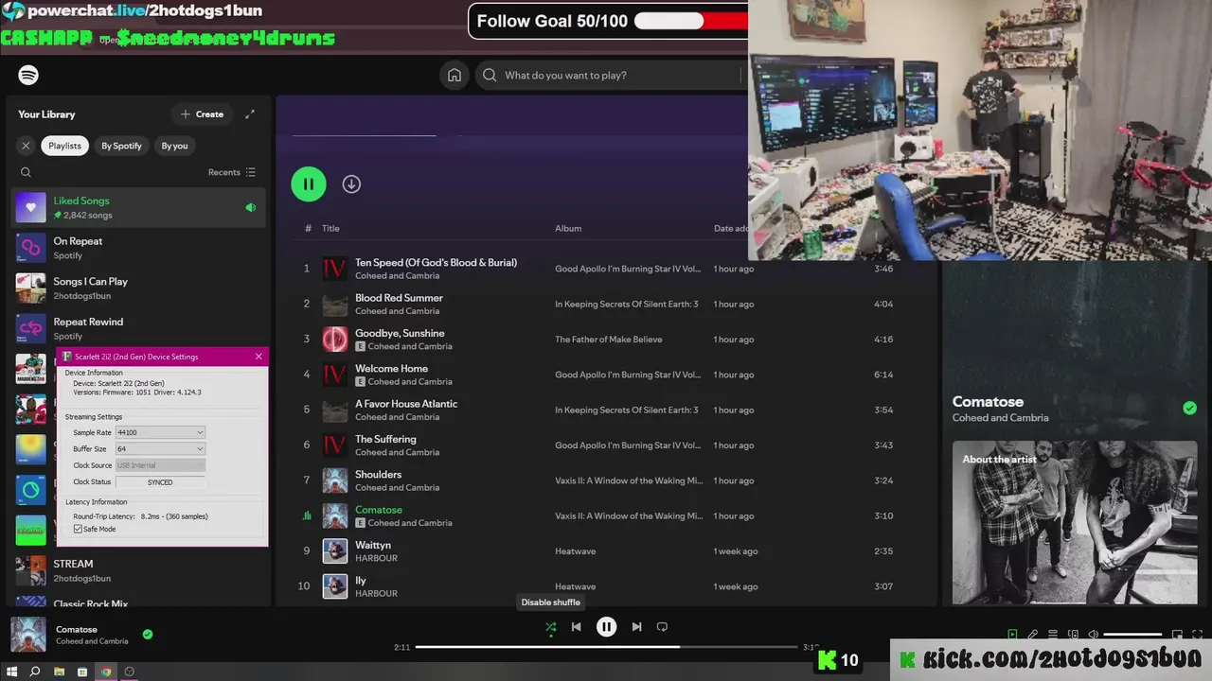Sort tracks by the Album column header
1212x681 pixels.
tap(568, 228)
